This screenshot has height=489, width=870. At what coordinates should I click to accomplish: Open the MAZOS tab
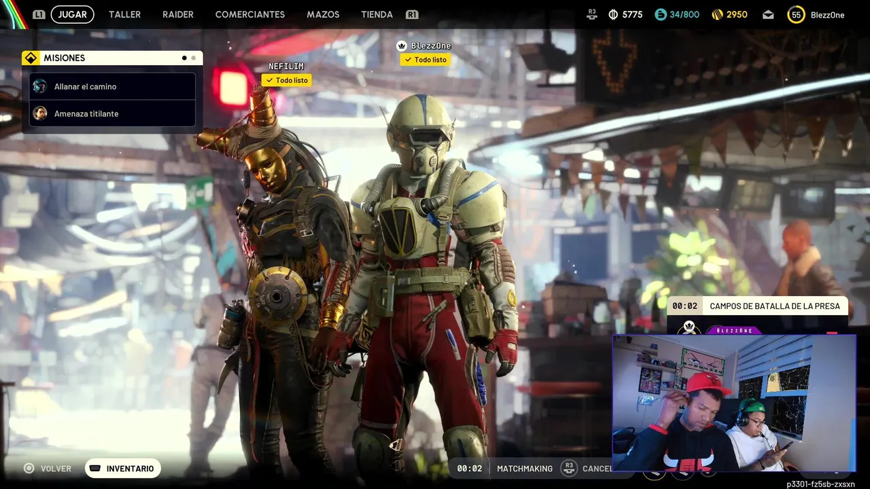(x=323, y=14)
